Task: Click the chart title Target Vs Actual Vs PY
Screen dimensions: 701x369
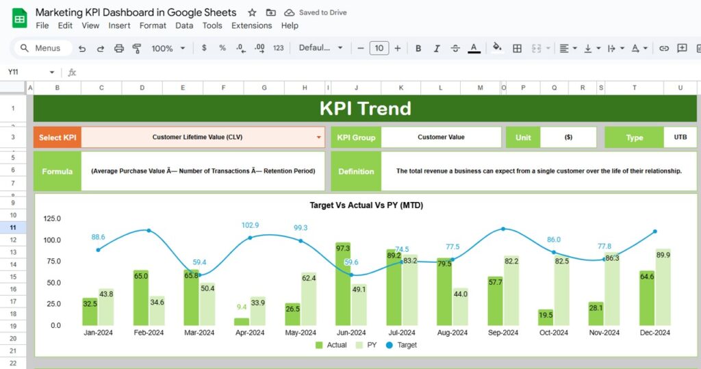Action: pyautogui.click(x=366, y=205)
